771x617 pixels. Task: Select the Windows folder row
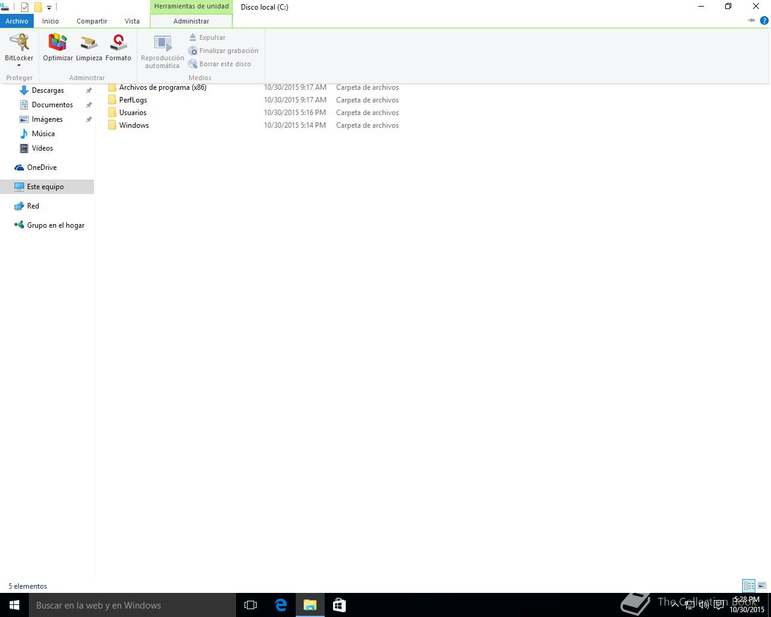coord(253,125)
